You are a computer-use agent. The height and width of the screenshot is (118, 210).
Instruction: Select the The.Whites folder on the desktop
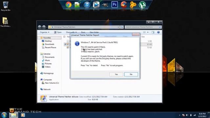[x=5, y=22]
